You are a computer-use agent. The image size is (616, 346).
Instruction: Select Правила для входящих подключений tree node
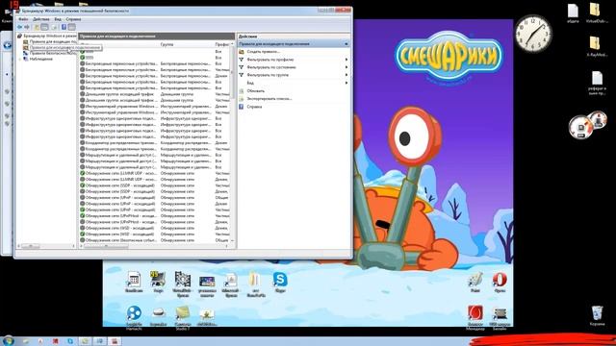click(x=50, y=41)
